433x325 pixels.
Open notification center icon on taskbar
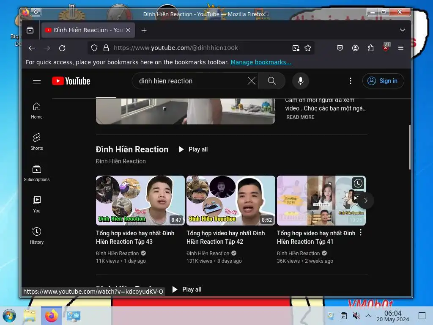422,316
